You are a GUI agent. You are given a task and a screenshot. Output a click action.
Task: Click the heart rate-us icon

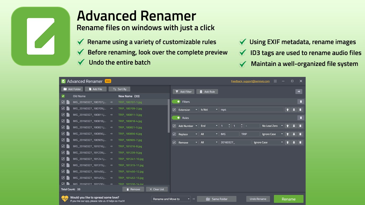pyautogui.click(x=65, y=199)
